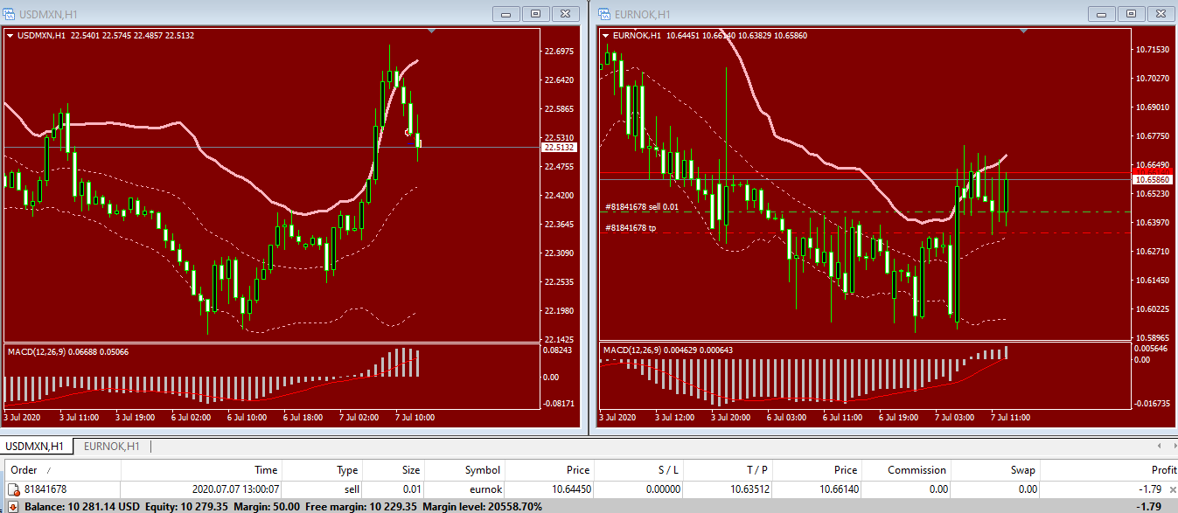Click the 22.6975 price scale value
Screen dimensions: 1178x513
tap(559, 52)
